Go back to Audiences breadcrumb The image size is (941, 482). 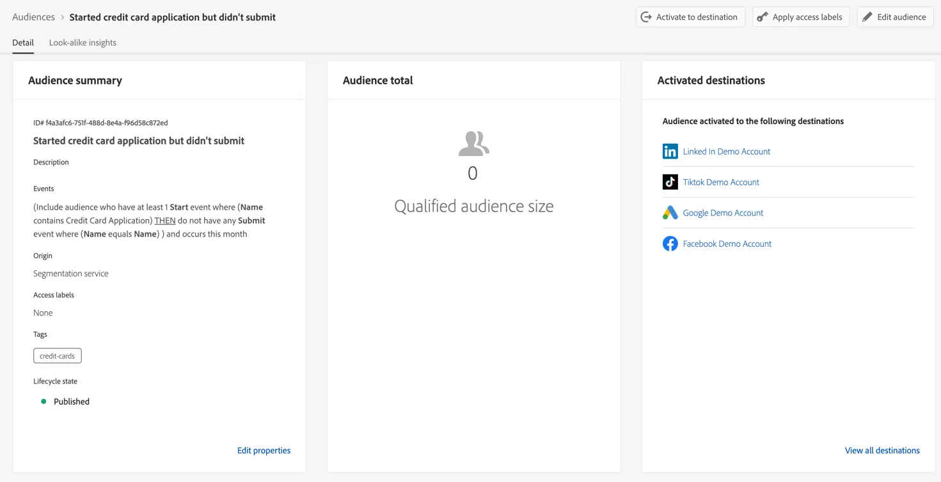pos(33,17)
